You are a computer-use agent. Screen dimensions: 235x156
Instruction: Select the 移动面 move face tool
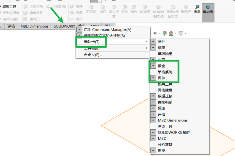[145, 9]
